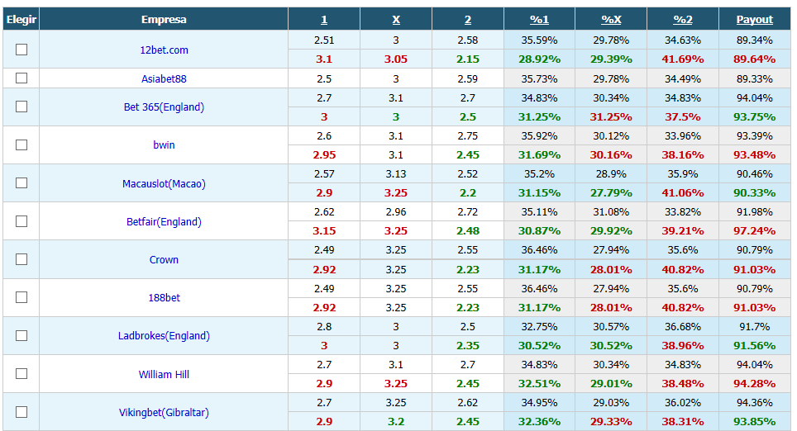Select the green 2.35 away odds

[468, 345]
